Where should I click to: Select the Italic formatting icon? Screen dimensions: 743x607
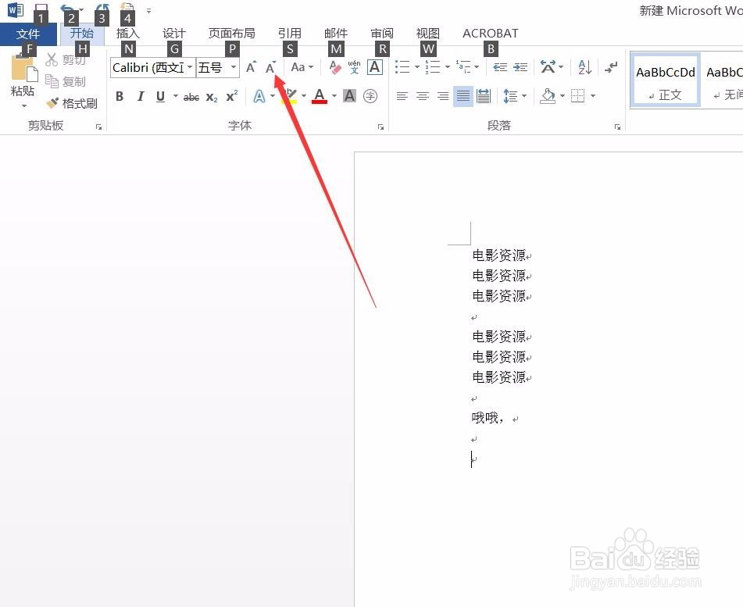tap(141, 96)
